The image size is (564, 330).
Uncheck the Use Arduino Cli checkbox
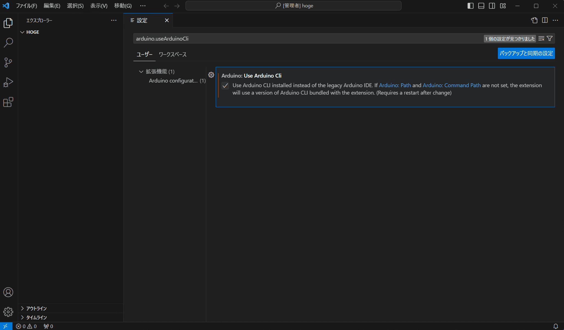pos(225,86)
